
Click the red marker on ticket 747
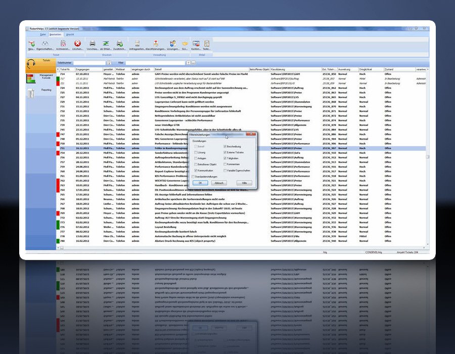pyautogui.click(x=58, y=135)
